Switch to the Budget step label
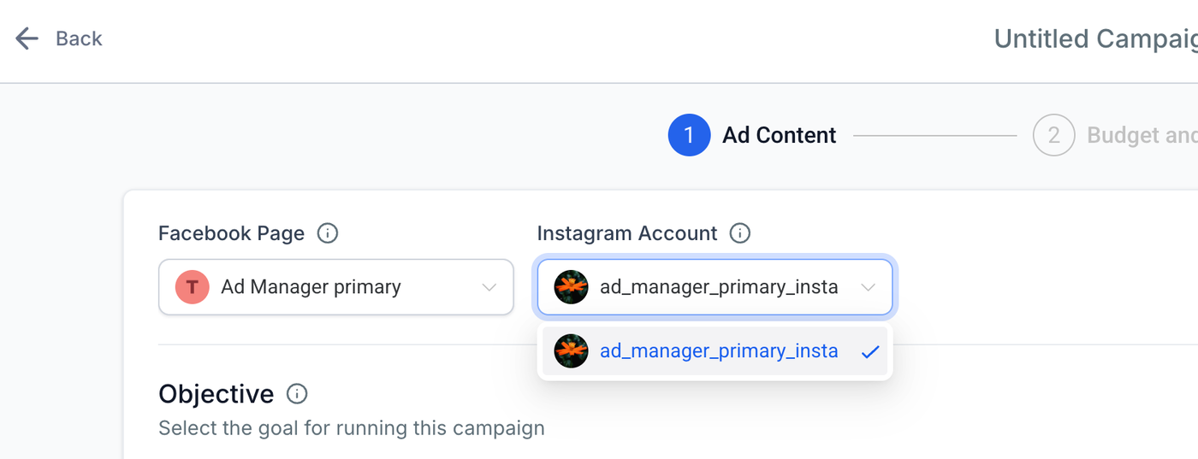The height and width of the screenshot is (459, 1198). [x=1142, y=135]
